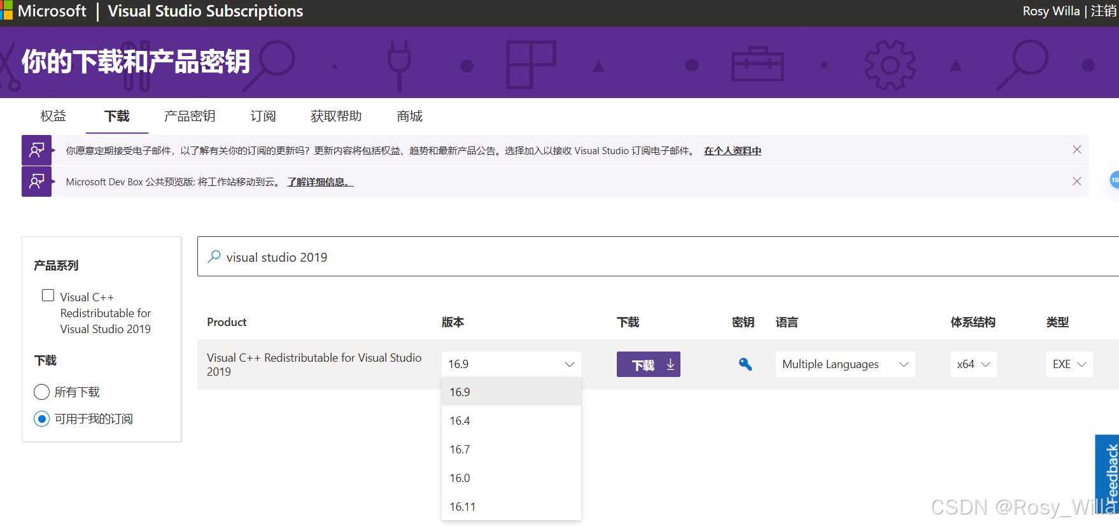Dismiss the email subscription notification
The width and height of the screenshot is (1119, 526).
[1076, 150]
